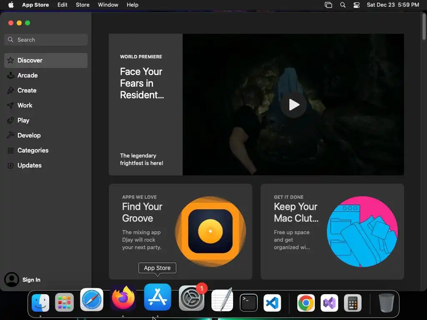This screenshot has height=320, width=427.
Task: Click the App Store dock icon
Action: coord(157,297)
